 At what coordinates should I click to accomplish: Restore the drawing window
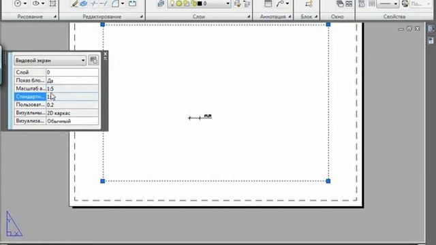tap(409, 29)
